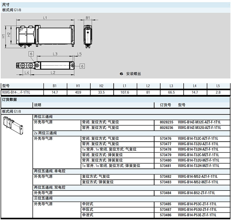Click the H2 column header in dimension table
The width and height of the screenshot is (231, 221).
(x=101, y=86)
